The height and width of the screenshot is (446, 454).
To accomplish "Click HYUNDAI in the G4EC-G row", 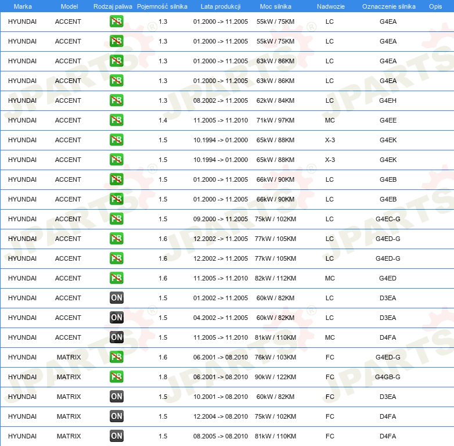I will 22,219.
